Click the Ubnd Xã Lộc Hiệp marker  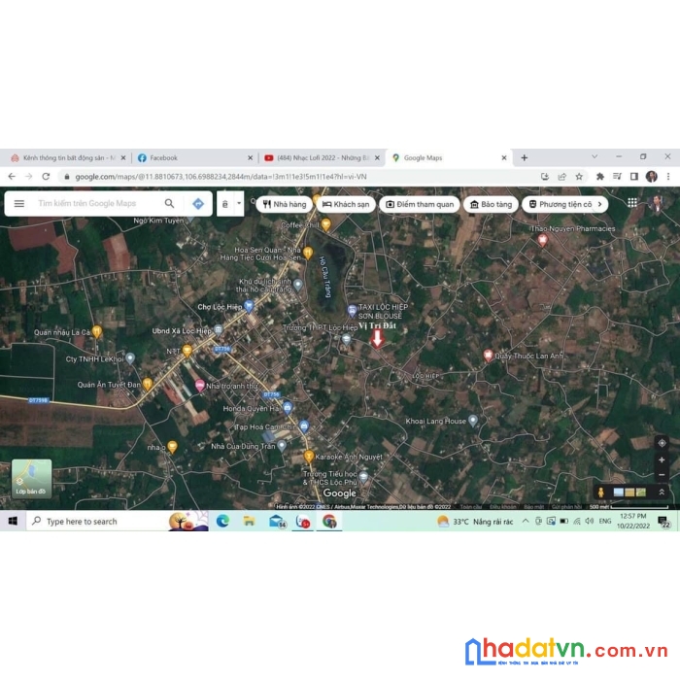pyautogui.click(x=219, y=330)
